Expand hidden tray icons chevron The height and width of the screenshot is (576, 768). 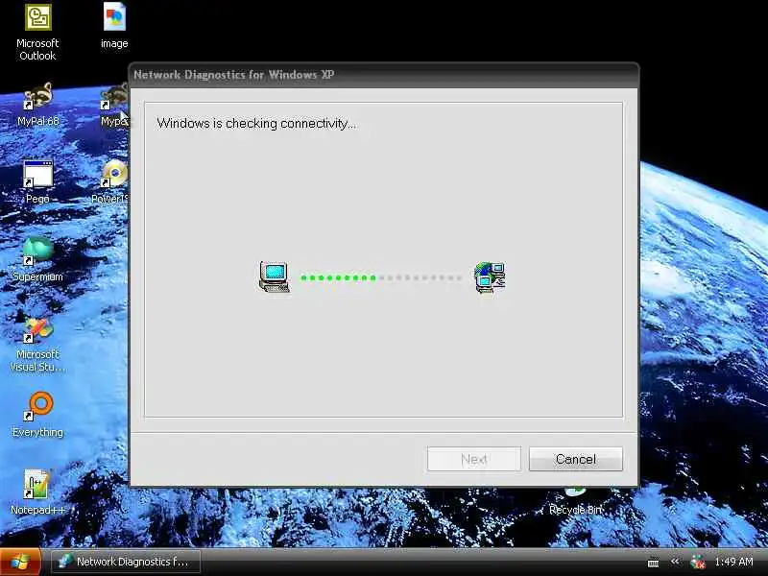coord(675,562)
